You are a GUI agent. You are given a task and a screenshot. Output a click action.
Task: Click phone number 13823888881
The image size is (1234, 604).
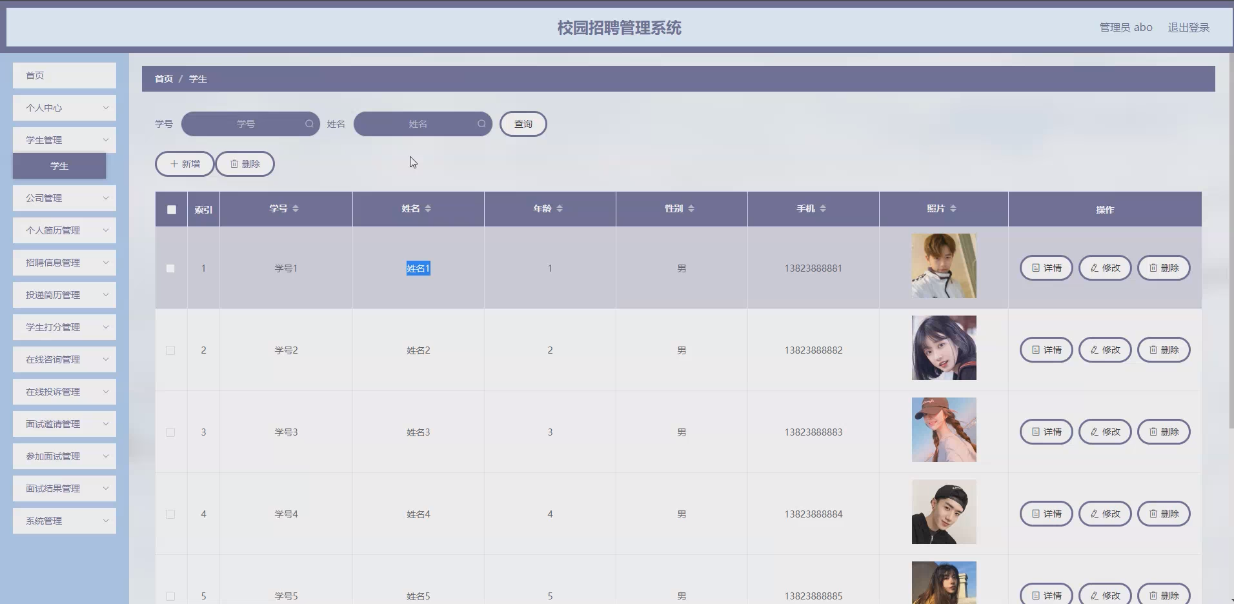pos(813,268)
